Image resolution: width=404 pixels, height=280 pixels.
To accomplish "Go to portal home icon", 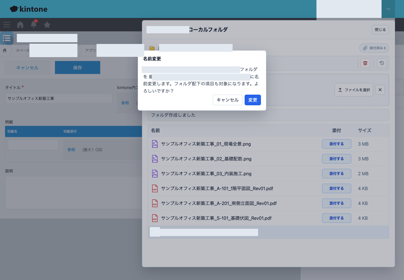I will click(20, 25).
